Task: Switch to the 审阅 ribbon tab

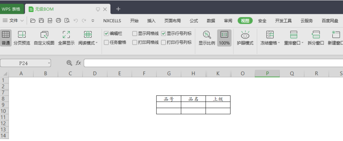Action: pos(228,21)
